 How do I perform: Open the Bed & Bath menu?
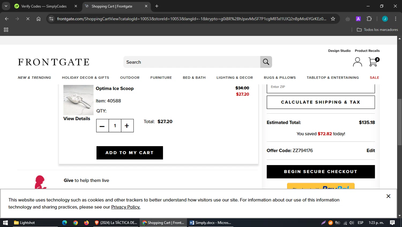coord(194,78)
